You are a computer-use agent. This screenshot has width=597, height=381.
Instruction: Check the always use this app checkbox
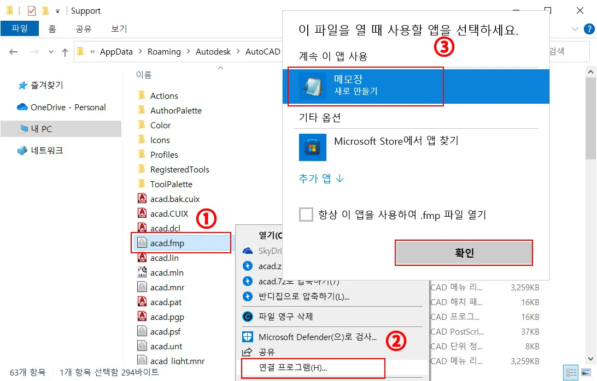306,215
